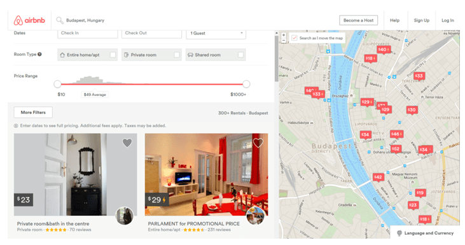Screen dimensions: 465x245
Task: Open Language and Currency selector
Action: click(x=426, y=233)
